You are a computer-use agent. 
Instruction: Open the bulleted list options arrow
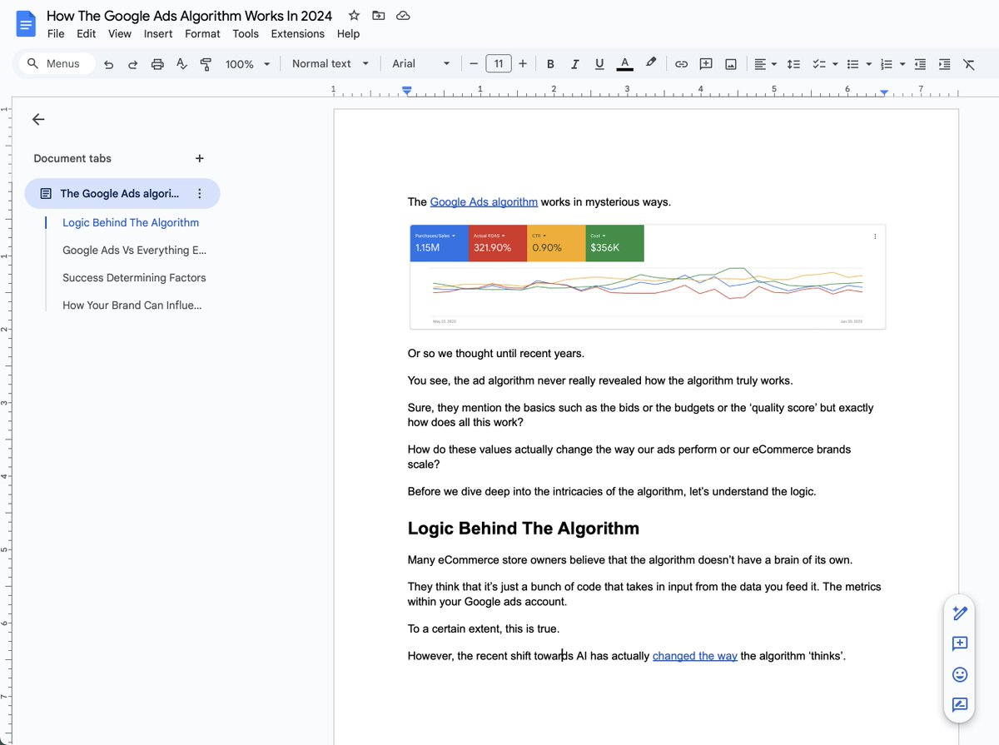coord(869,64)
